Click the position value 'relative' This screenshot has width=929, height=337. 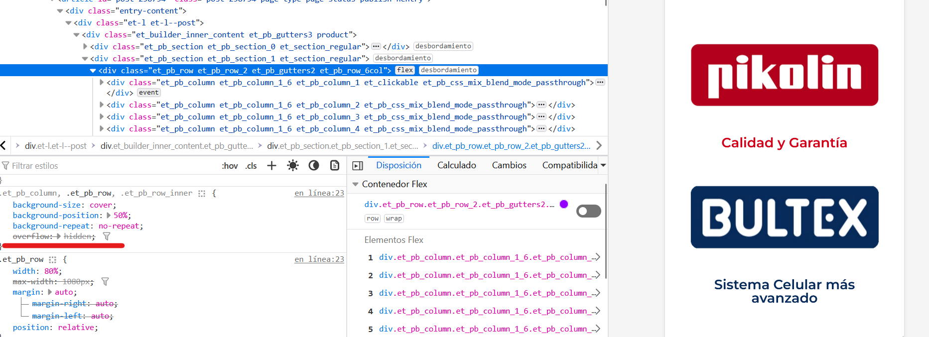pos(76,328)
